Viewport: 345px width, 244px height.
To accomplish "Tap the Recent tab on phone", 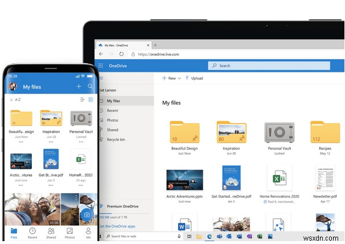I will pos(32,234).
